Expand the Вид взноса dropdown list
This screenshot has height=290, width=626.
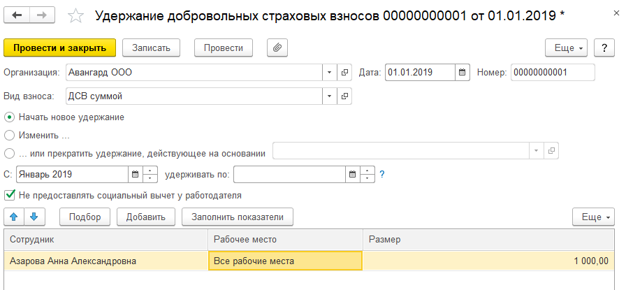329,96
